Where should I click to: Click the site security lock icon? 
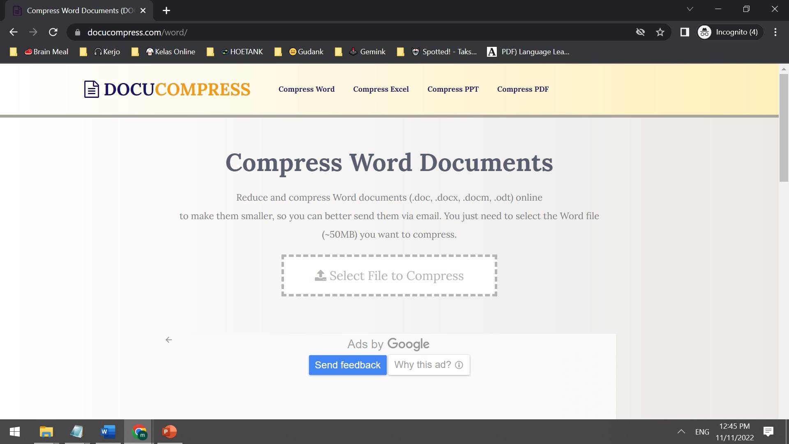click(77, 32)
